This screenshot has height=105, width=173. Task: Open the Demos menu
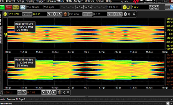pyautogui.click(x=100, y=1)
